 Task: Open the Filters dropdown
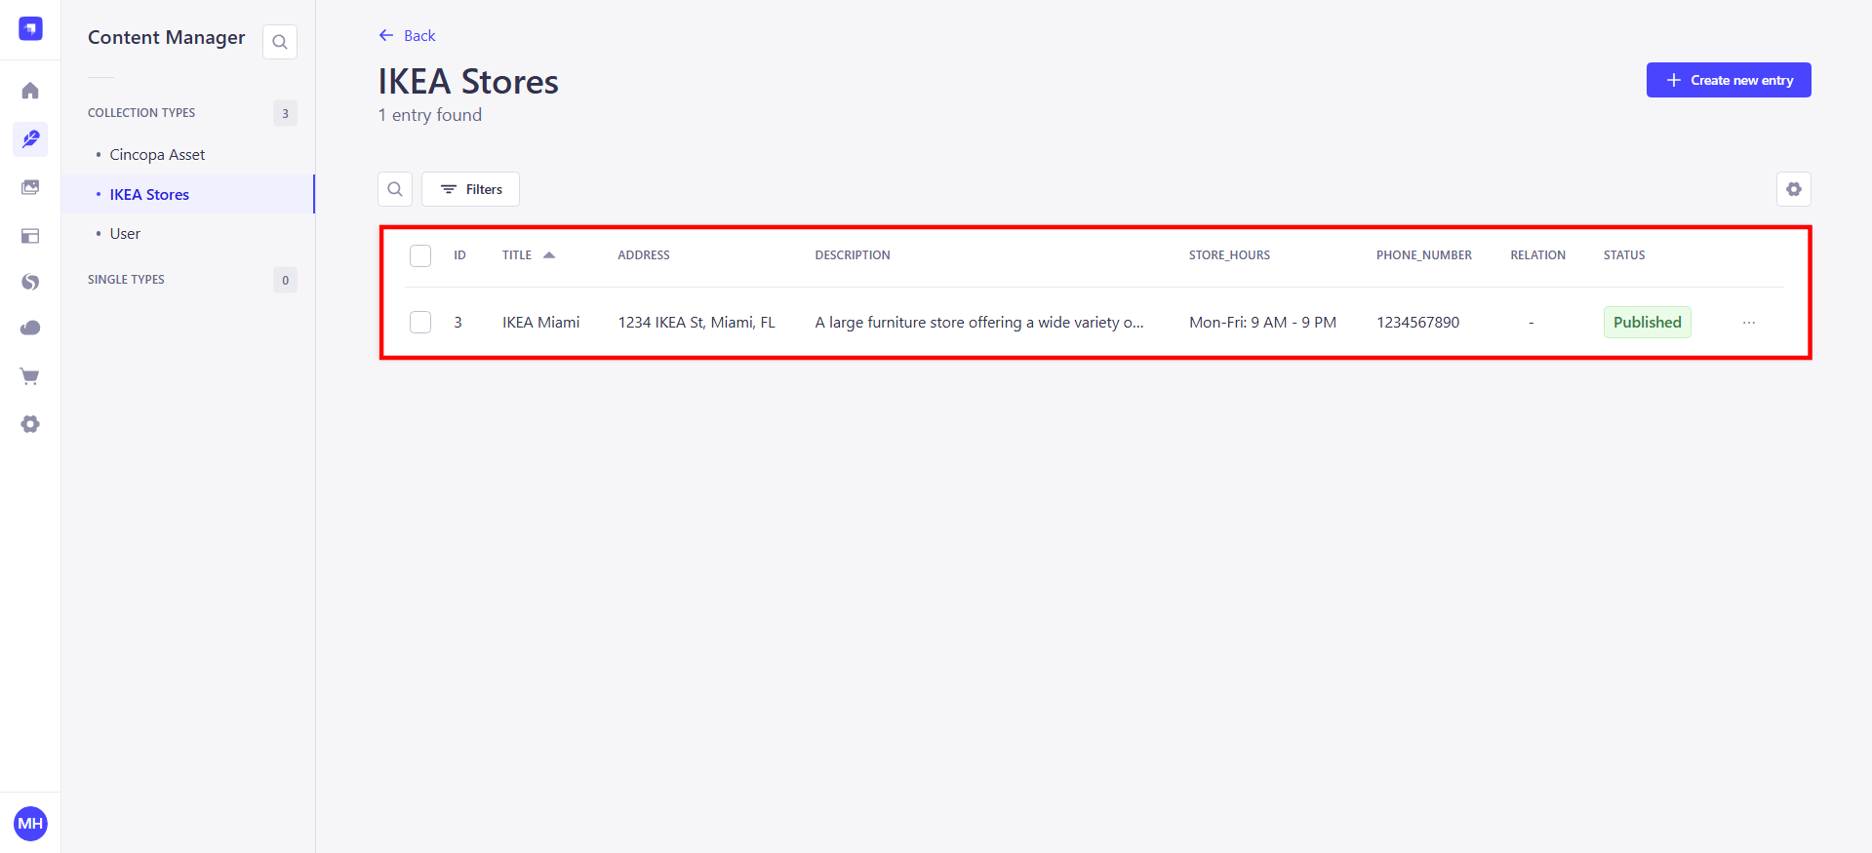(471, 189)
